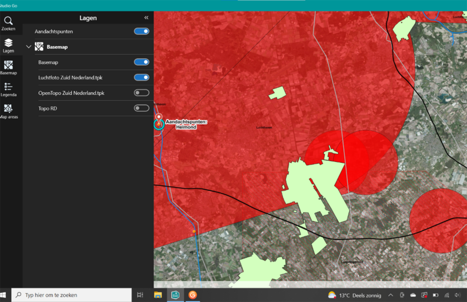Click the weather 13°C Deels zonnig widget
467x302 pixels.
(x=354, y=295)
